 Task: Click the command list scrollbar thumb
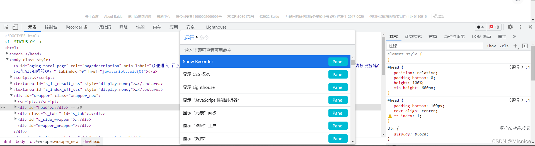[353, 62]
